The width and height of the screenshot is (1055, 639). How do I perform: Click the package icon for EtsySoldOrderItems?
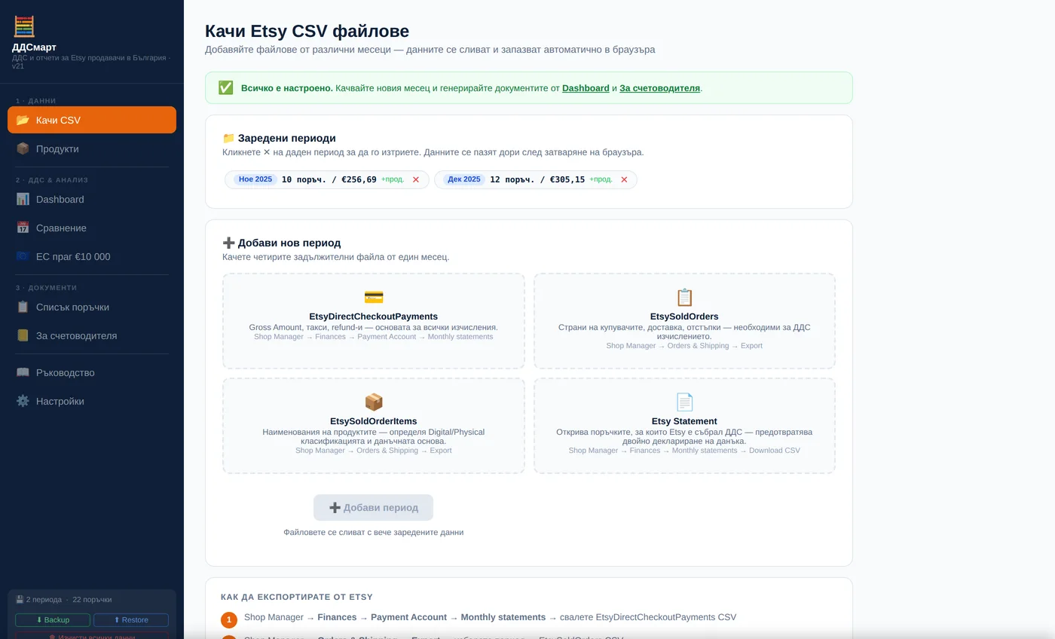click(x=374, y=402)
